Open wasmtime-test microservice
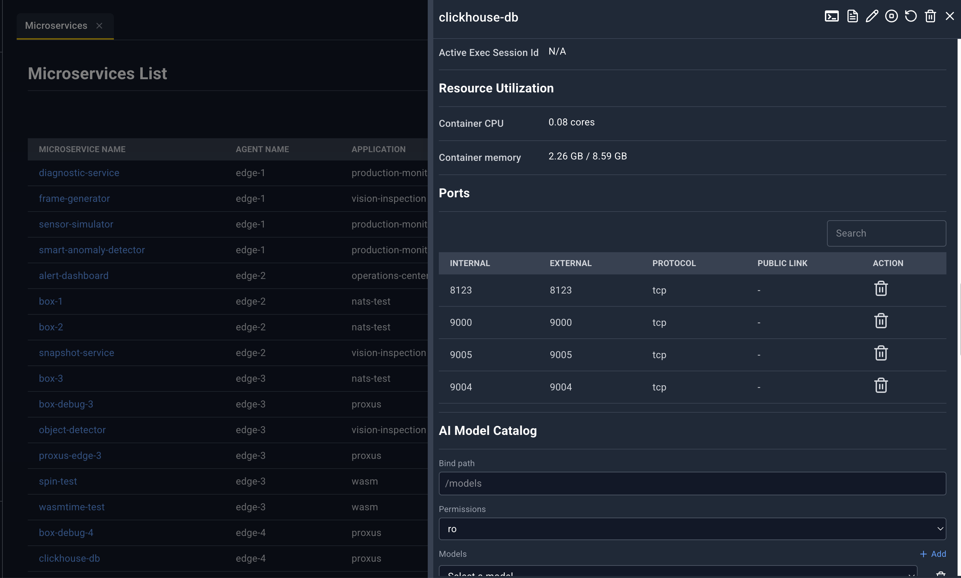This screenshot has width=961, height=578. coord(72,507)
